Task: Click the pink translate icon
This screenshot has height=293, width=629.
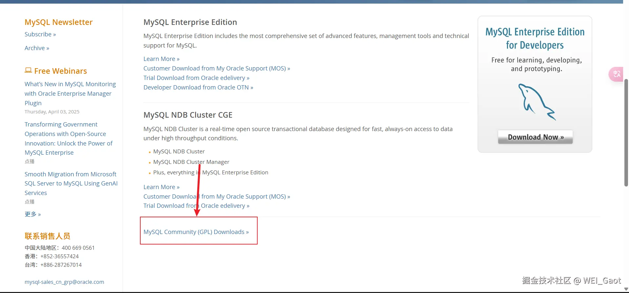Action: pyautogui.click(x=617, y=74)
